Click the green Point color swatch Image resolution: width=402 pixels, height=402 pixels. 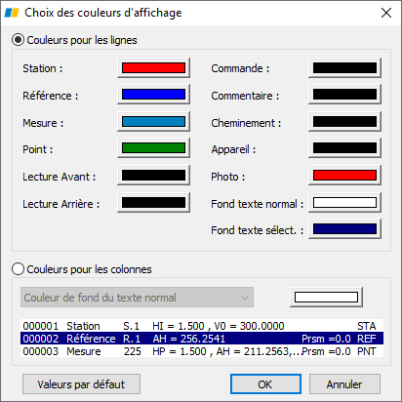click(153, 148)
